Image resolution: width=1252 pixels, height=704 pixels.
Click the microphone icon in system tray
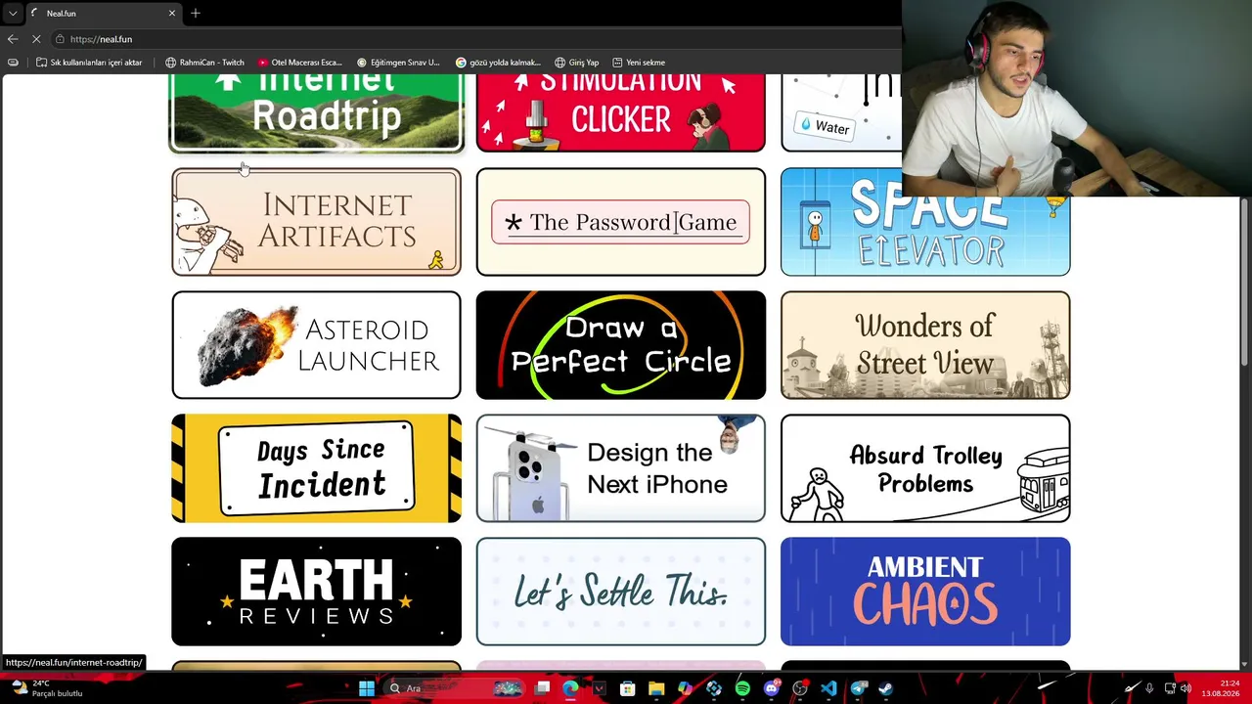coord(1149,688)
